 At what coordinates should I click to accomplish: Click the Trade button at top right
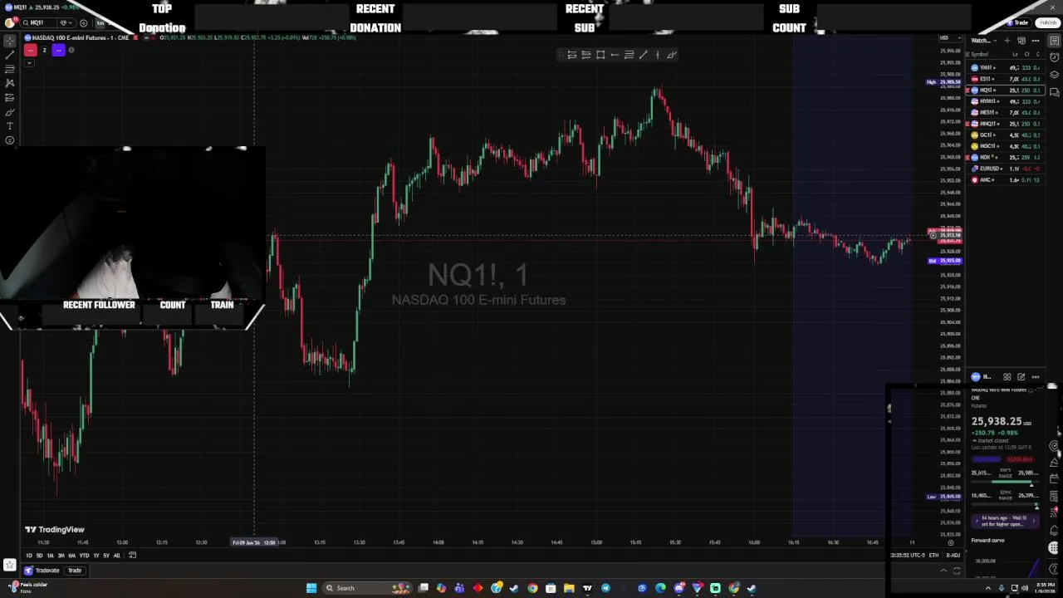click(x=1018, y=22)
